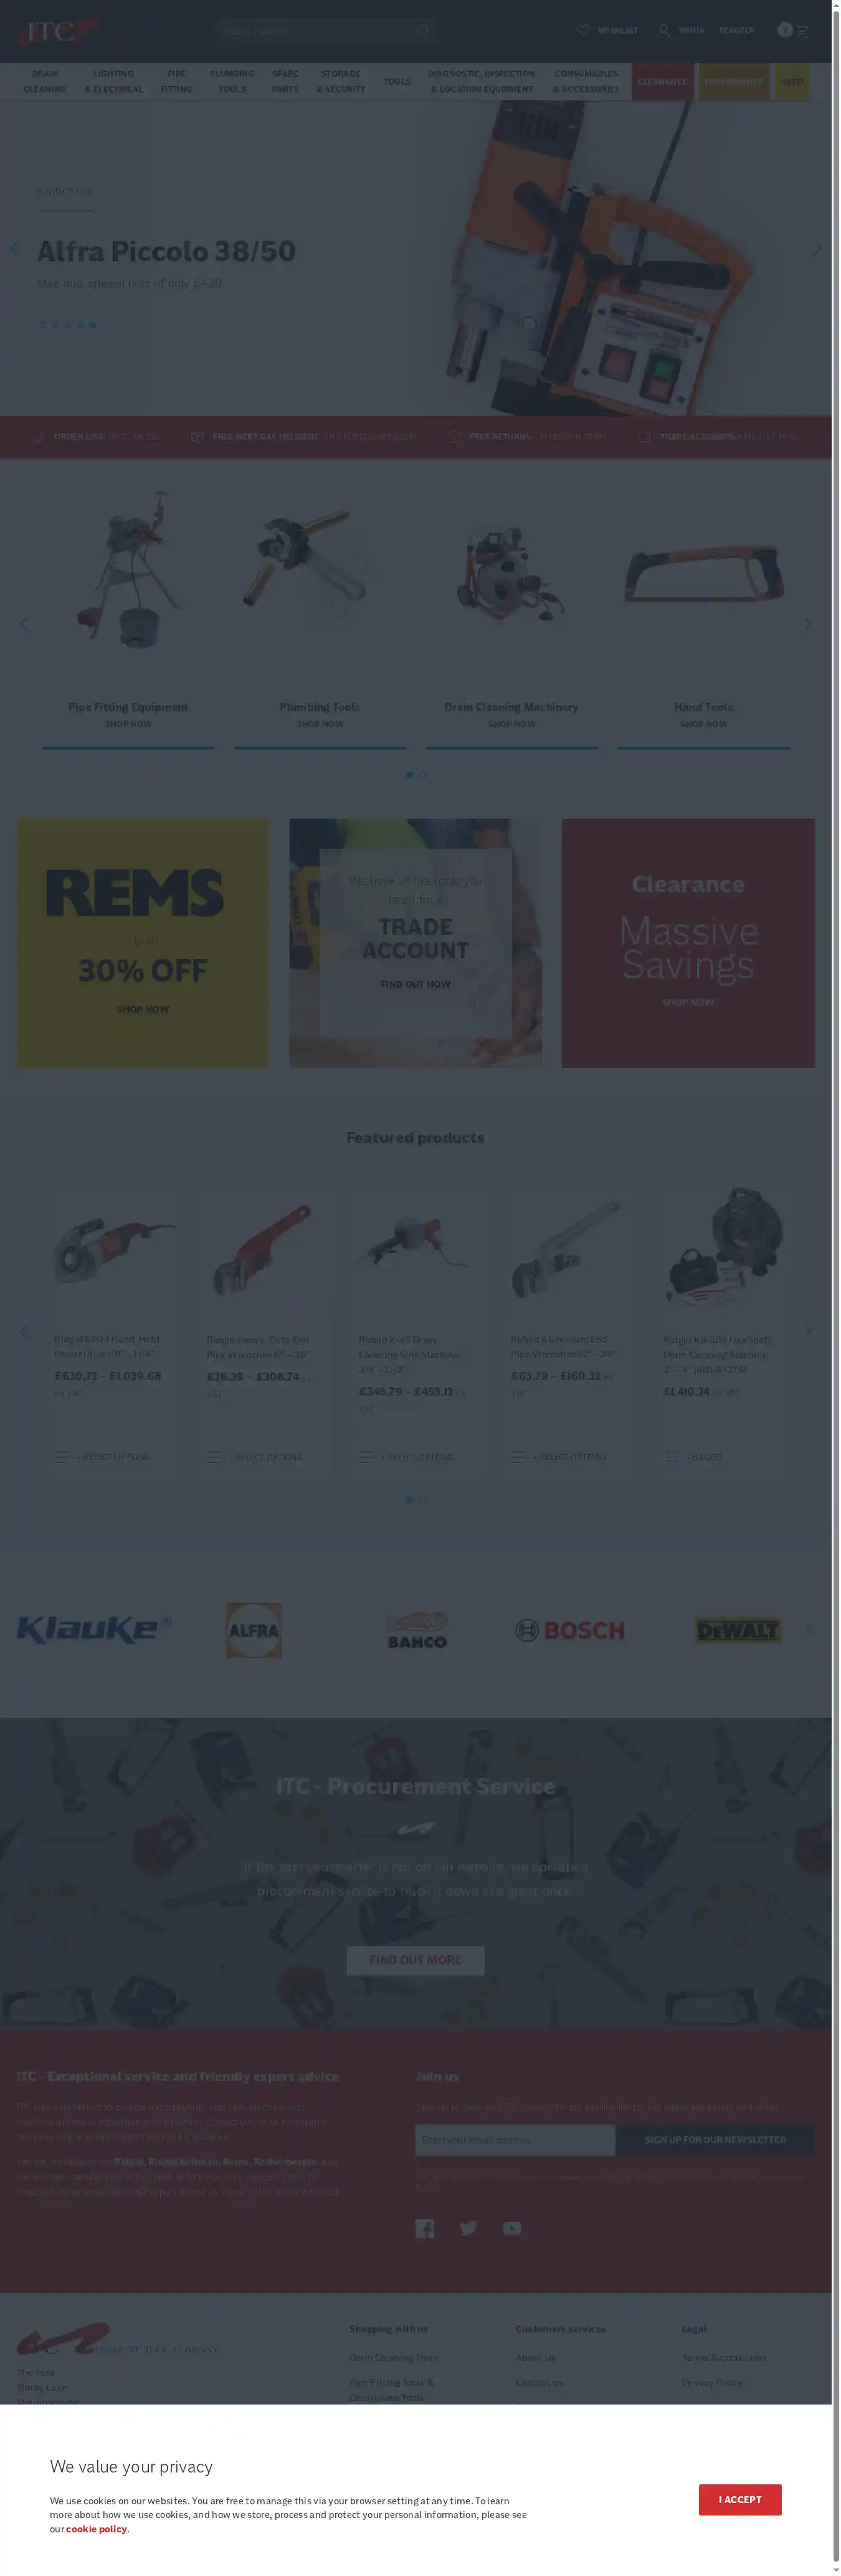Click the search magnifier icon in header

pyautogui.click(x=422, y=31)
